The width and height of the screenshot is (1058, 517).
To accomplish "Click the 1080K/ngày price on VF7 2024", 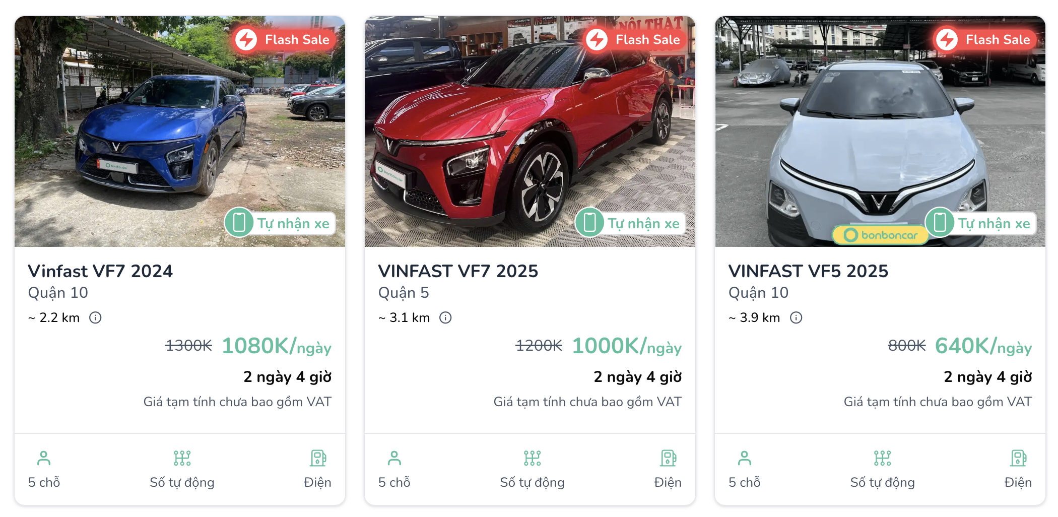I will coord(276,346).
